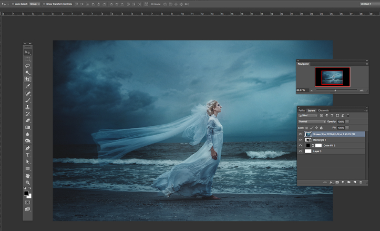Viewport: 380px width, 231px height.
Task: Switch to the Channels tab
Action: click(323, 110)
